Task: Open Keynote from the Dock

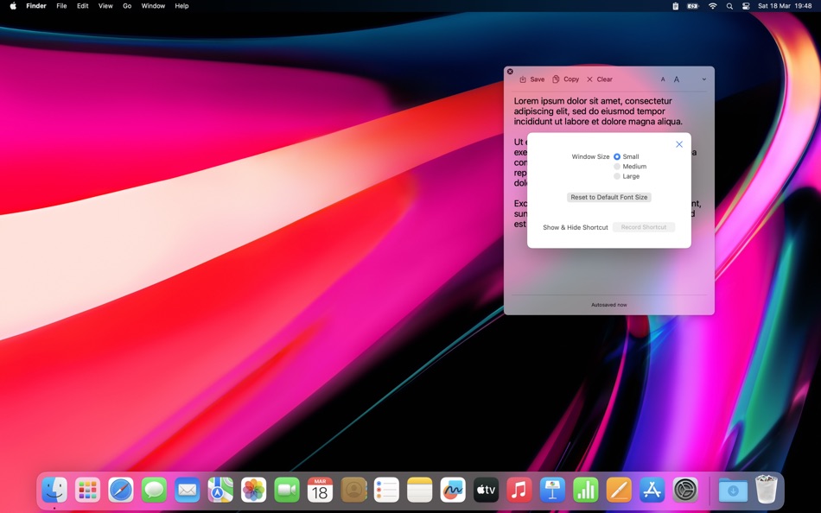Action: (552, 490)
